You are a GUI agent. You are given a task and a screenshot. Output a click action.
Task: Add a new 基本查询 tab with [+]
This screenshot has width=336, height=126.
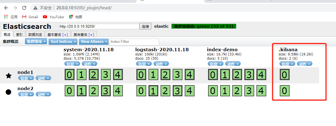point(65,34)
